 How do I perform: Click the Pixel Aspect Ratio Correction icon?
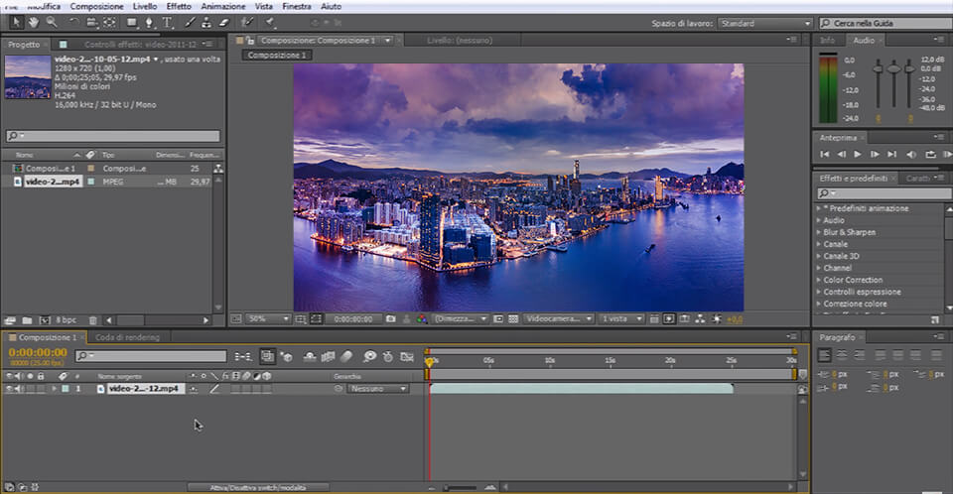pos(653,318)
